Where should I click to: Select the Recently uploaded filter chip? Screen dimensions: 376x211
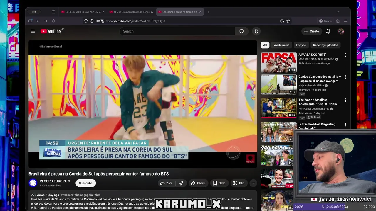click(325, 45)
